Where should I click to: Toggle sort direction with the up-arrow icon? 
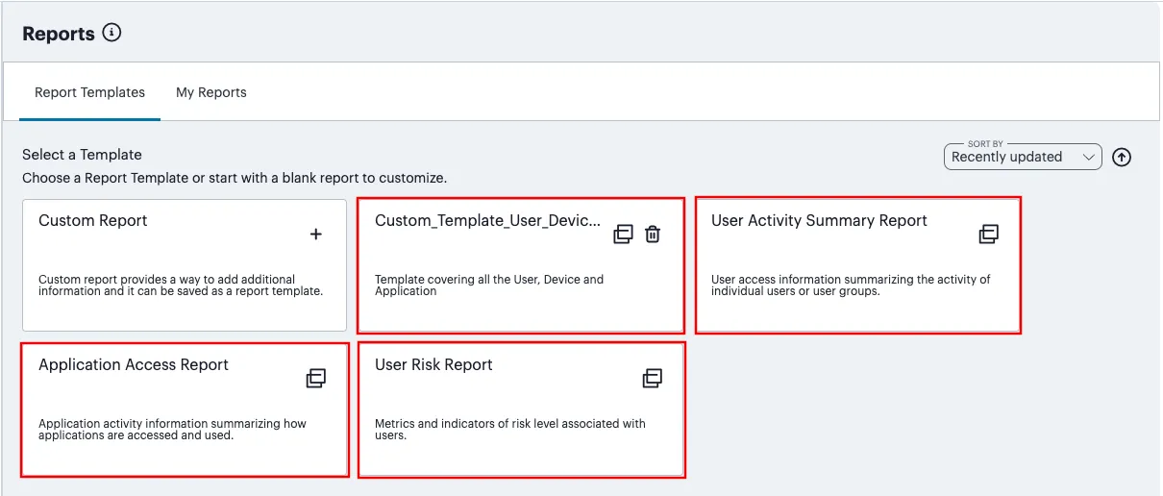pos(1121,158)
